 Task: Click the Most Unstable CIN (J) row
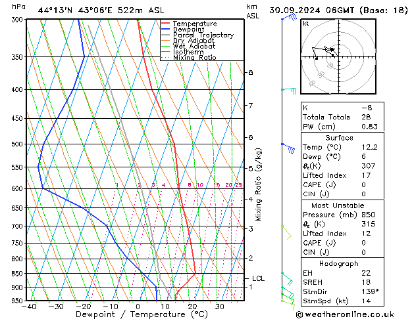pyautogui.click(x=342, y=253)
